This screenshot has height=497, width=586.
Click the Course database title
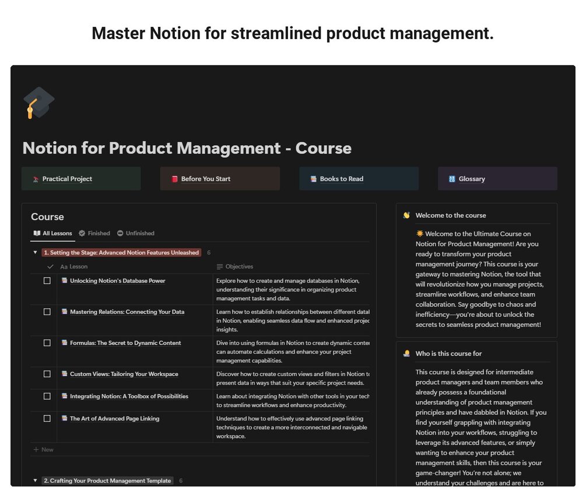click(x=47, y=217)
